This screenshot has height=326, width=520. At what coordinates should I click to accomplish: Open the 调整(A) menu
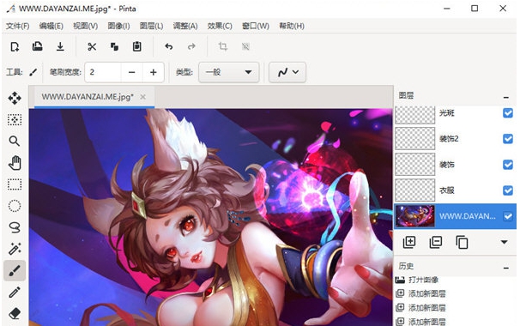tap(185, 26)
